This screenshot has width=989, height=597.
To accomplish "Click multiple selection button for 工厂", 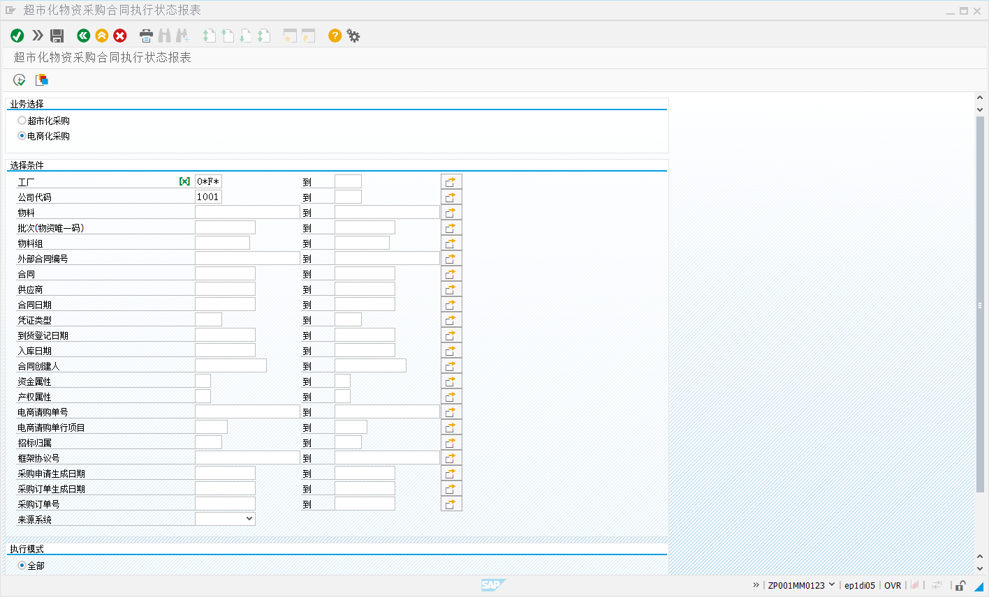I will click(451, 182).
